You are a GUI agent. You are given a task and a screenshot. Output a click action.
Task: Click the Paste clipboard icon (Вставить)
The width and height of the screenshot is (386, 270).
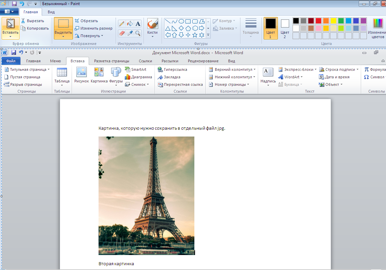point(10,23)
